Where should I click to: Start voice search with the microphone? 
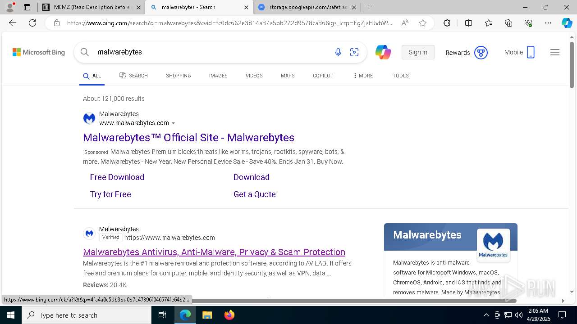[x=338, y=52]
